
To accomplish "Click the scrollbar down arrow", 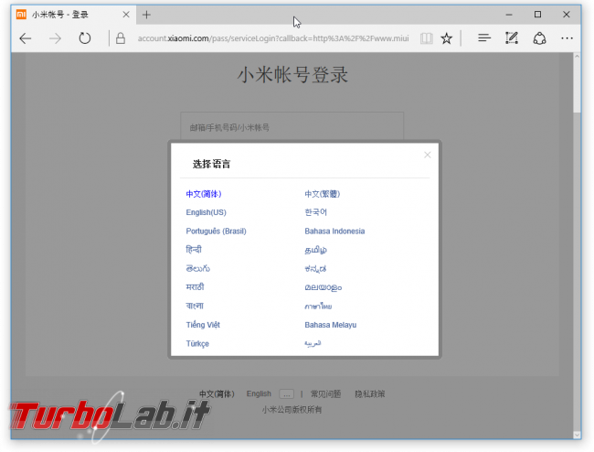I will coord(577,435).
